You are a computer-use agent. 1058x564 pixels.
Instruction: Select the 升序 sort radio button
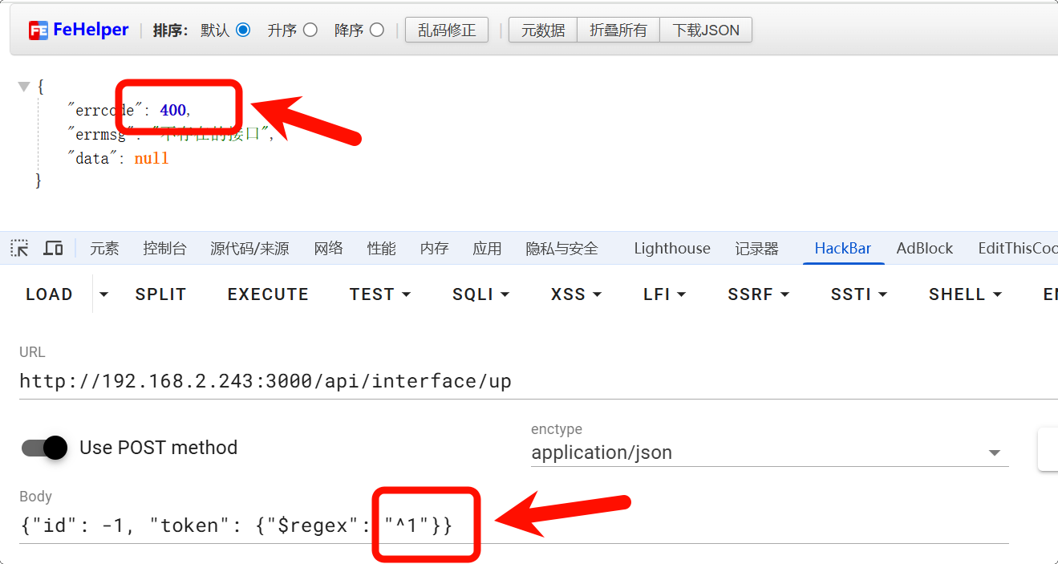click(310, 30)
